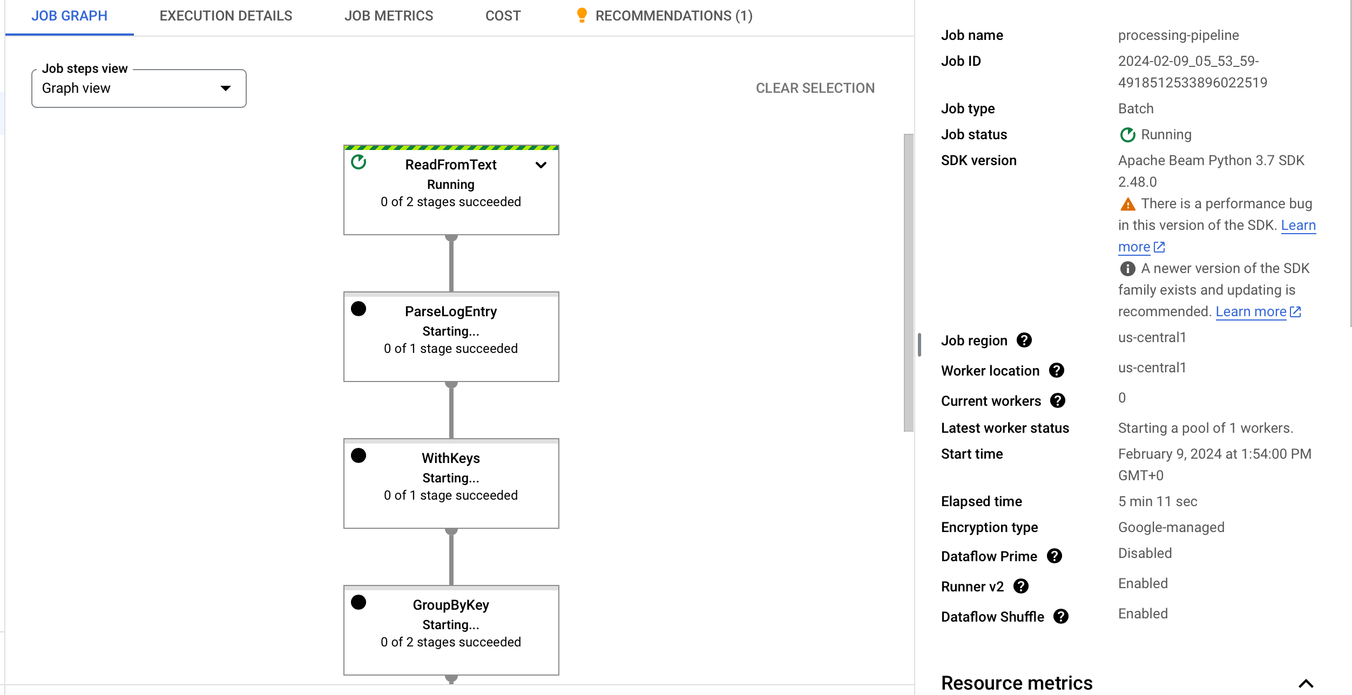Go to the Cost tab
The image size is (1352, 695).
coord(503,16)
